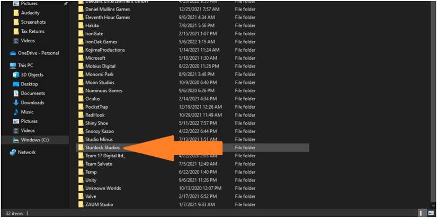Click the Music note icon
Screen dimensions: 437x218
16,112
